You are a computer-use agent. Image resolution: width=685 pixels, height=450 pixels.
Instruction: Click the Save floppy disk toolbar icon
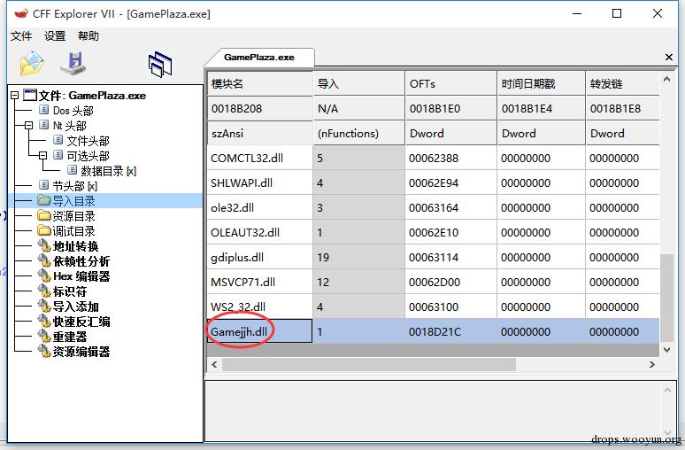[73, 64]
